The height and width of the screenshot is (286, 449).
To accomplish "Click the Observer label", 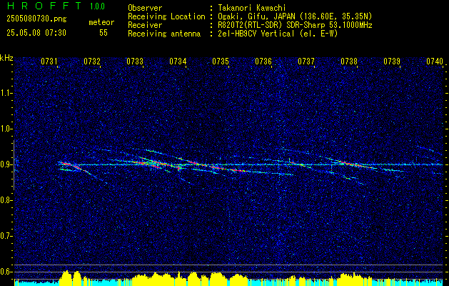I will click(145, 8).
